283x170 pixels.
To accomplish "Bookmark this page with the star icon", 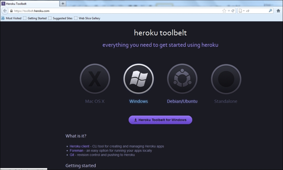I will tap(224, 11).
